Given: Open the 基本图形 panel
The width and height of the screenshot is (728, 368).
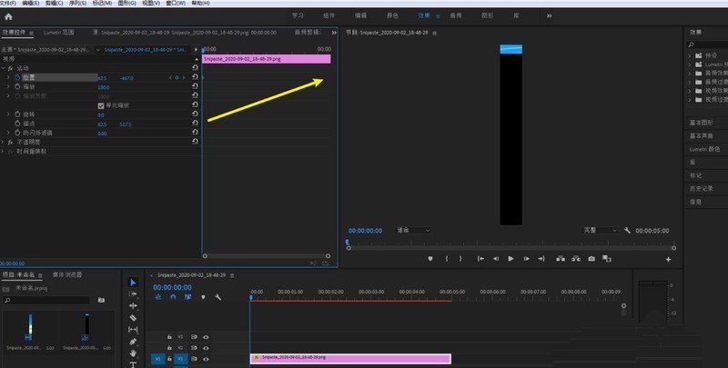Looking at the screenshot, I should click(x=702, y=122).
